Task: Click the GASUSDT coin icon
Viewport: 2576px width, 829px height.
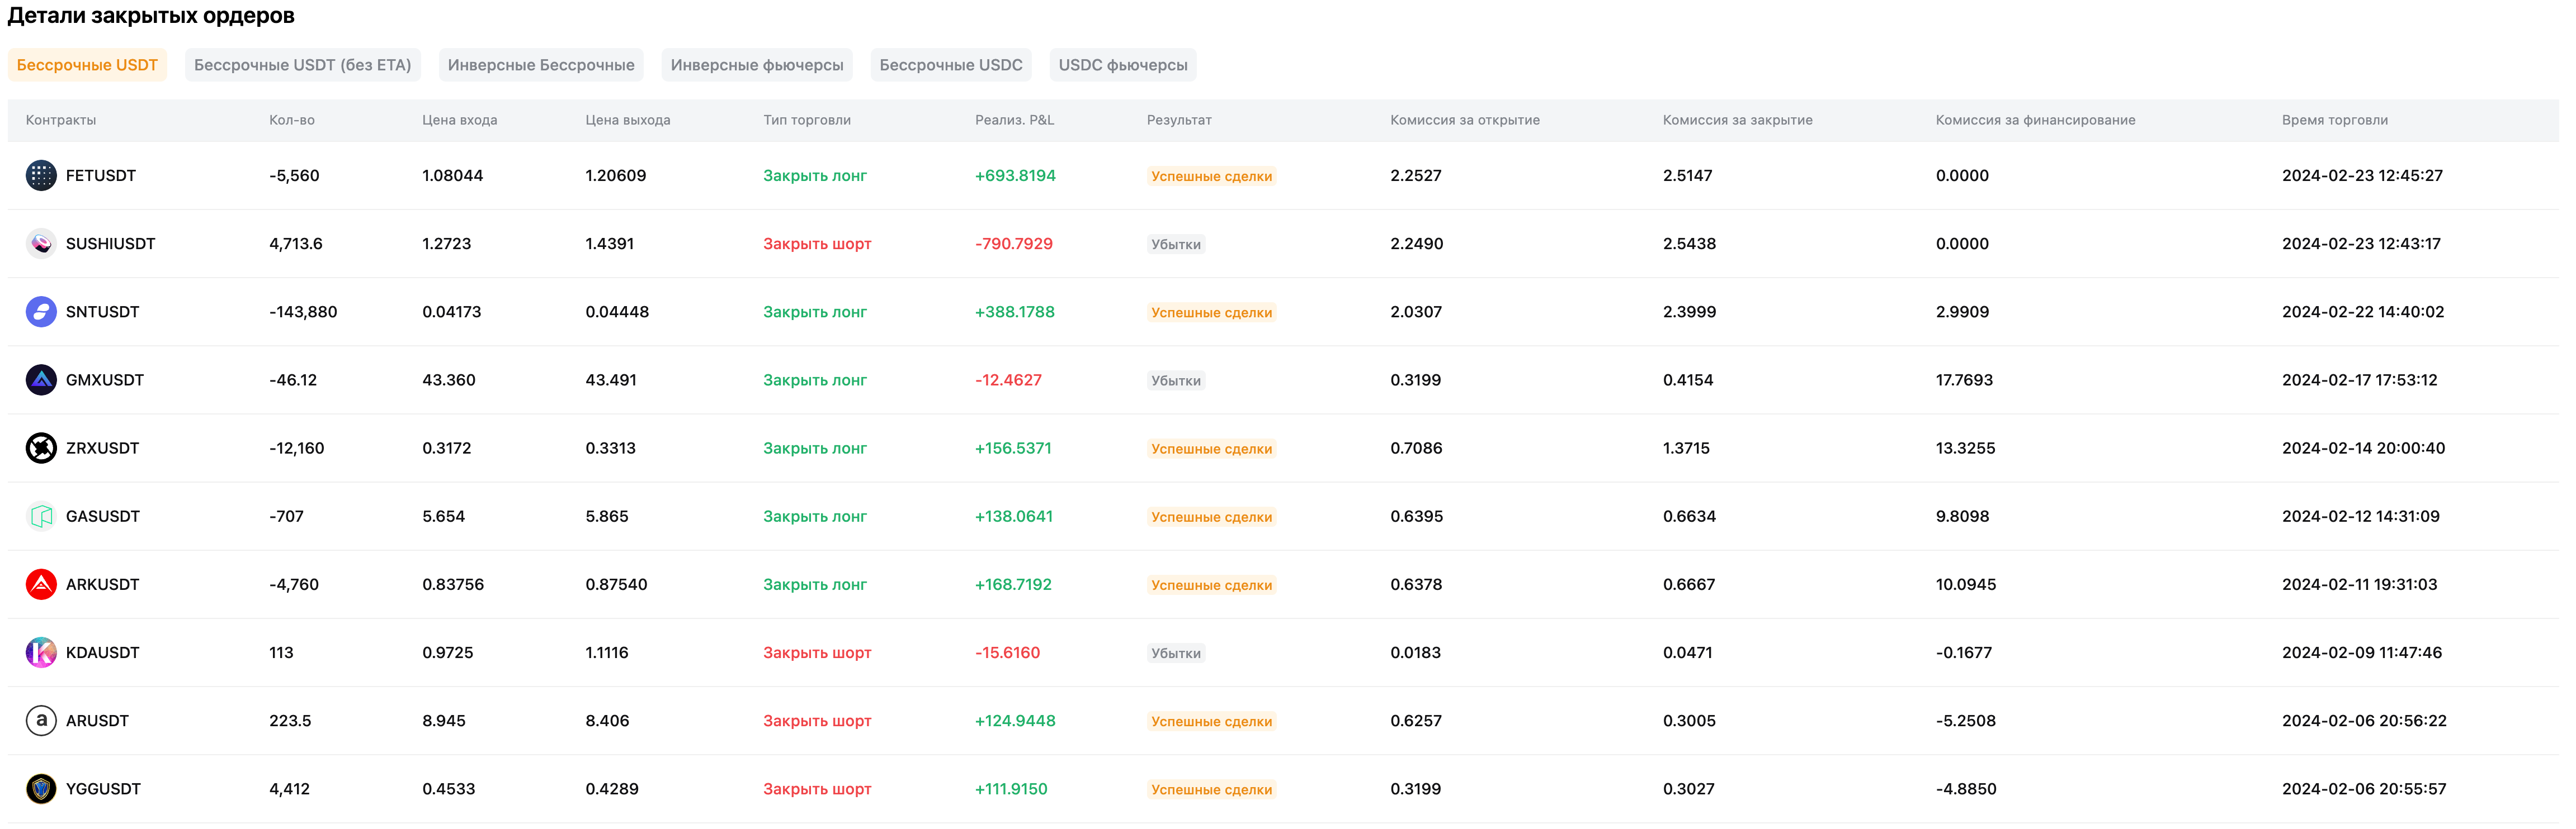Action: click(41, 516)
